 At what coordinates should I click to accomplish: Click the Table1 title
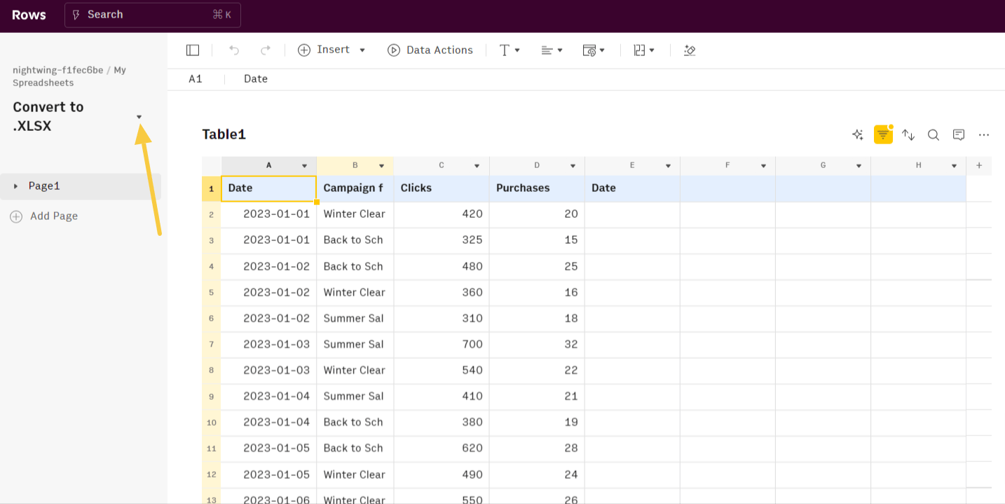point(224,134)
